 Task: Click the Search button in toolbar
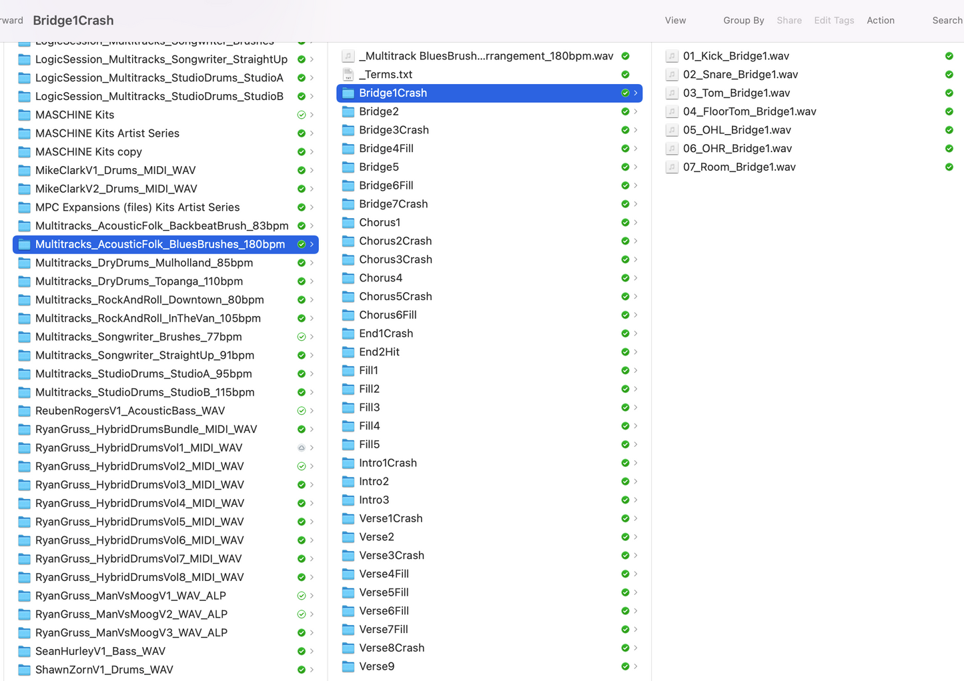coord(947,21)
